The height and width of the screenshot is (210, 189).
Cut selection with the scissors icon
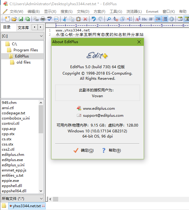(65, 19)
